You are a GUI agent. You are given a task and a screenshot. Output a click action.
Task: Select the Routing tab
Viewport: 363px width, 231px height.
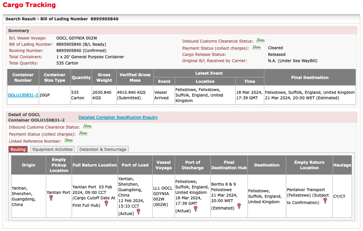(x=18, y=149)
